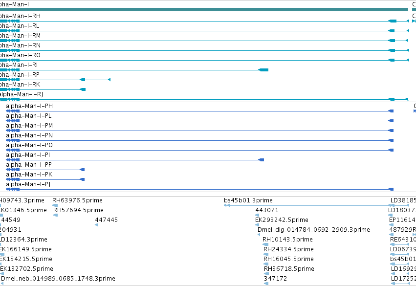Open the RH63976.5prime EST feature

click(x=77, y=200)
